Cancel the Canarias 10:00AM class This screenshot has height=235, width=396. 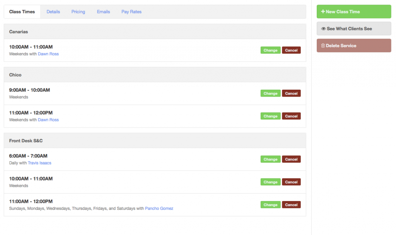291,50
